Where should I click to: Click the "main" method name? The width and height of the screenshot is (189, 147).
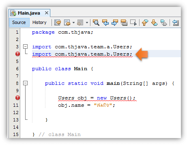click(x=113, y=83)
